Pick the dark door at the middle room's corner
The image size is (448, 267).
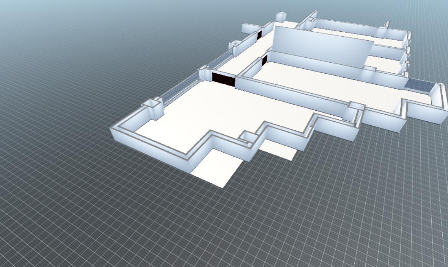tap(264, 61)
